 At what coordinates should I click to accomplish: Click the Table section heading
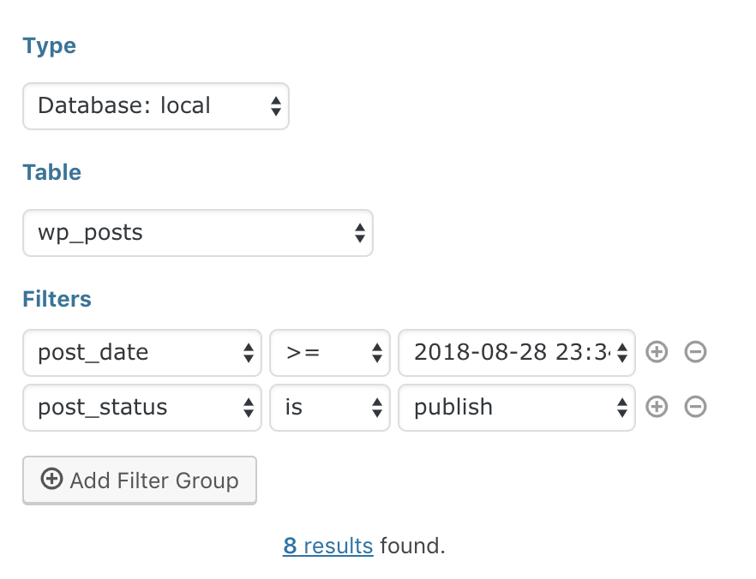(51, 172)
